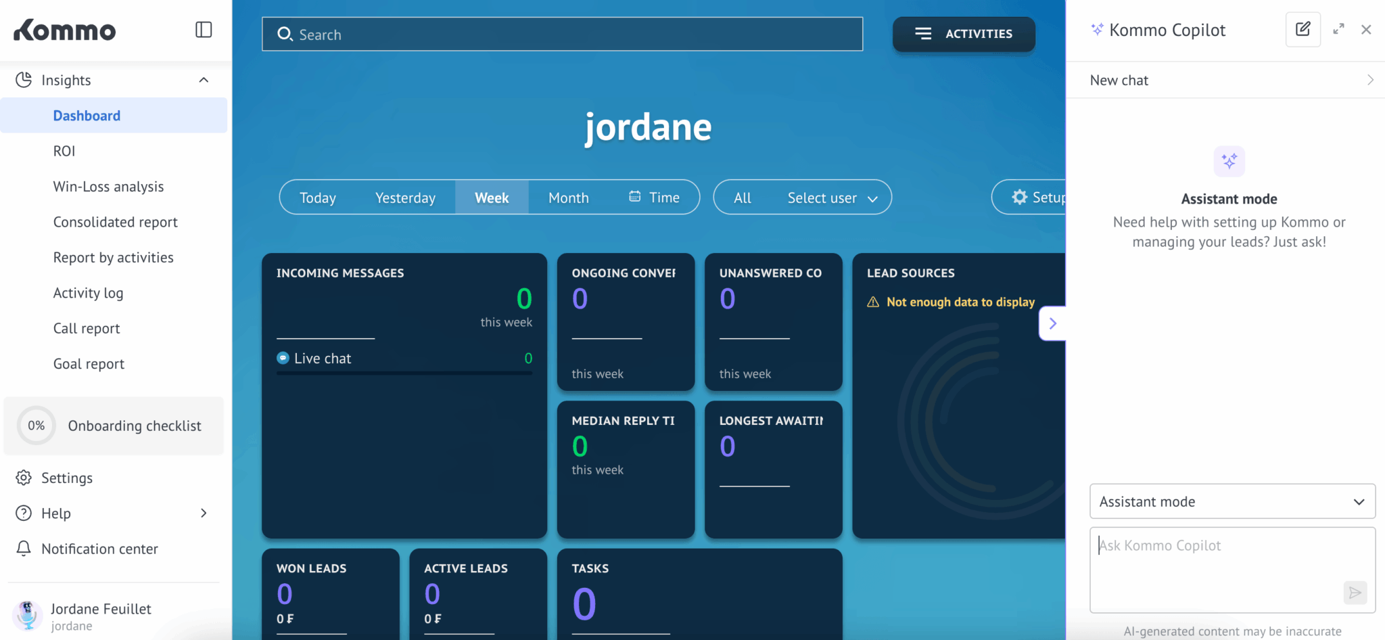The image size is (1385, 640).
Task: Click Jordane Feuillet's avatar
Action: tap(27, 616)
